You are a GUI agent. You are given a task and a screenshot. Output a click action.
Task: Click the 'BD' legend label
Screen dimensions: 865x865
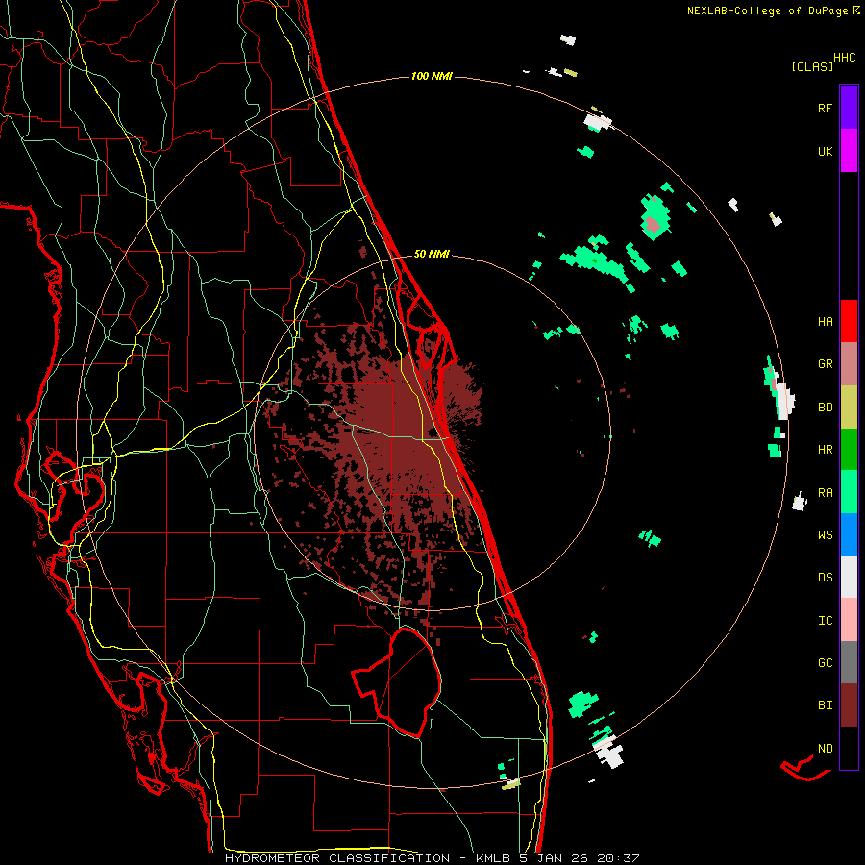coord(825,408)
